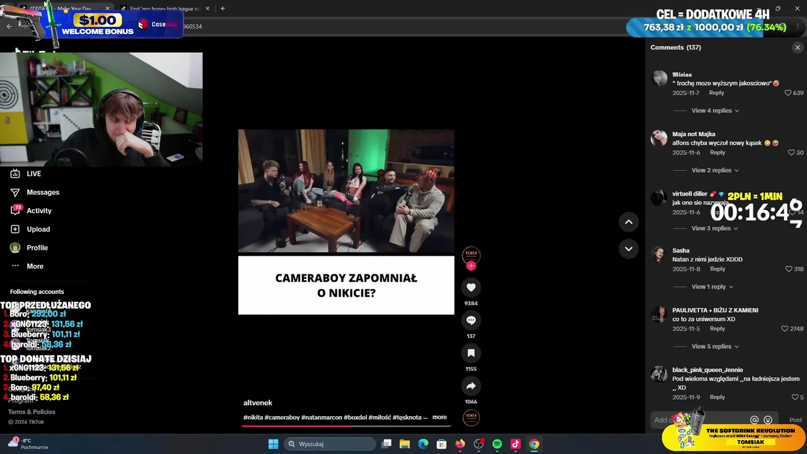
Task: Reply to PAULIVETTA's comment
Action: (717, 329)
